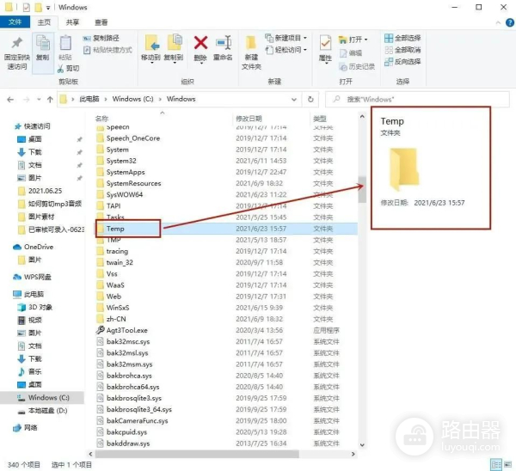Image resolution: width=516 pixels, height=471 pixels.
Task: Click History in the Open group
Action: (x=357, y=67)
